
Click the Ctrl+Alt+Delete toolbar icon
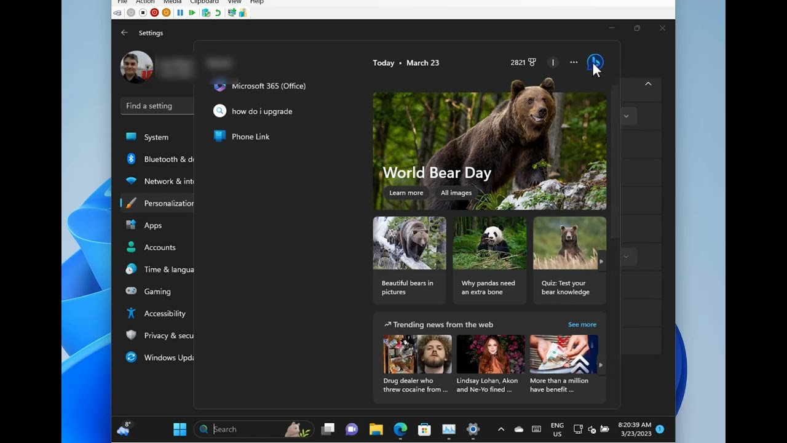tap(117, 12)
